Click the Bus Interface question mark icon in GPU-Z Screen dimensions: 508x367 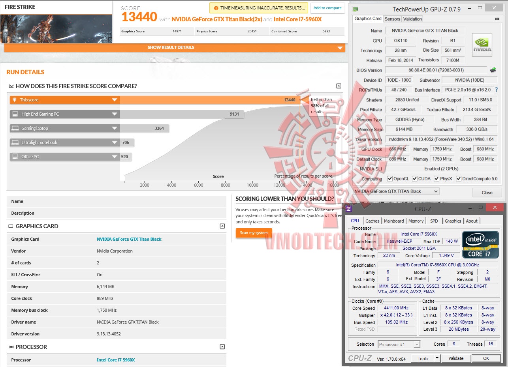(x=497, y=90)
